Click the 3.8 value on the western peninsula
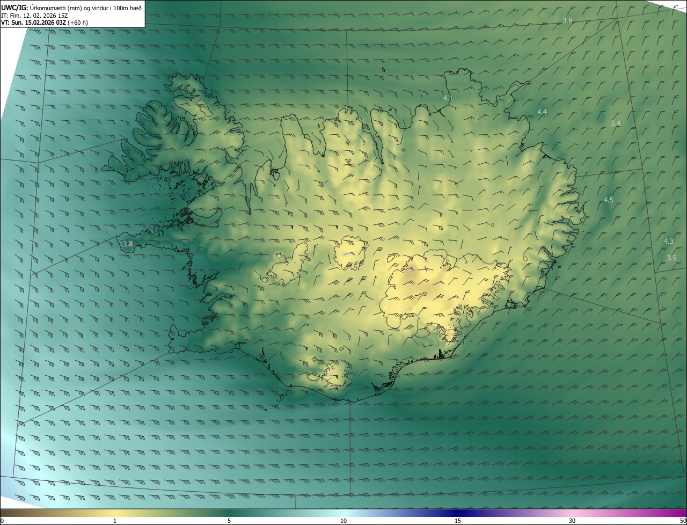 coord(128,244)
